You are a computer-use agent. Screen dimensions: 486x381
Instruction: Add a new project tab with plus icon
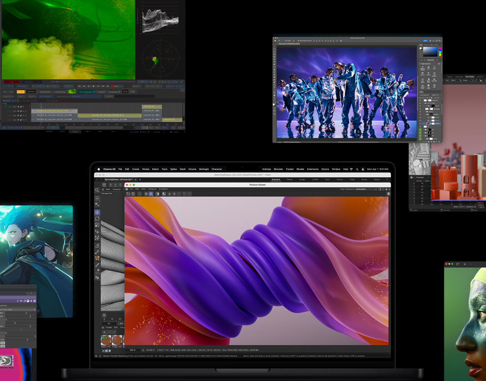140,180
